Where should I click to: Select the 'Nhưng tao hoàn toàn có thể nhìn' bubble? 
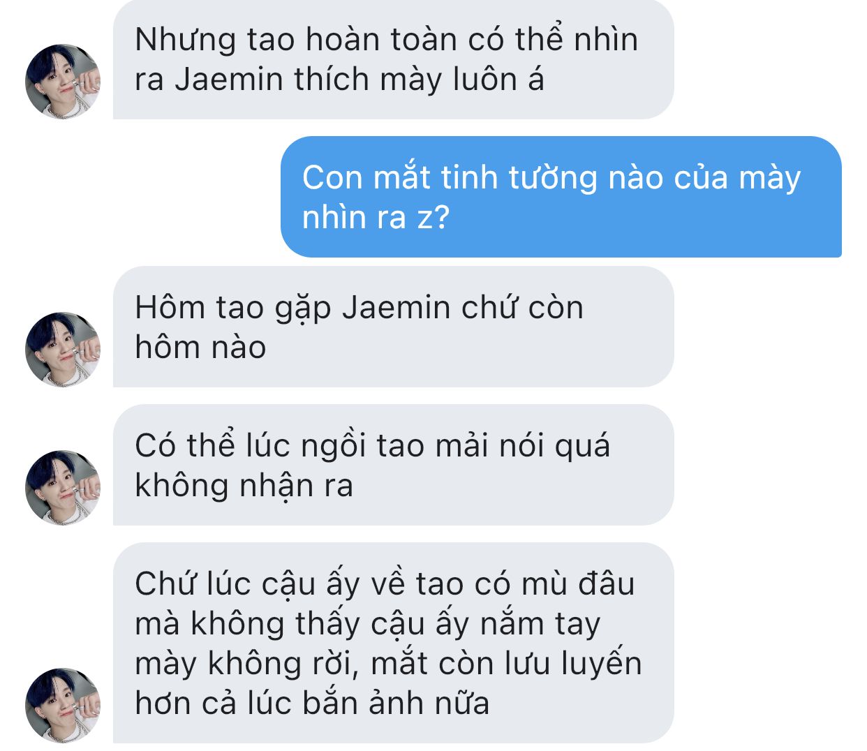[x=393, y=59]
